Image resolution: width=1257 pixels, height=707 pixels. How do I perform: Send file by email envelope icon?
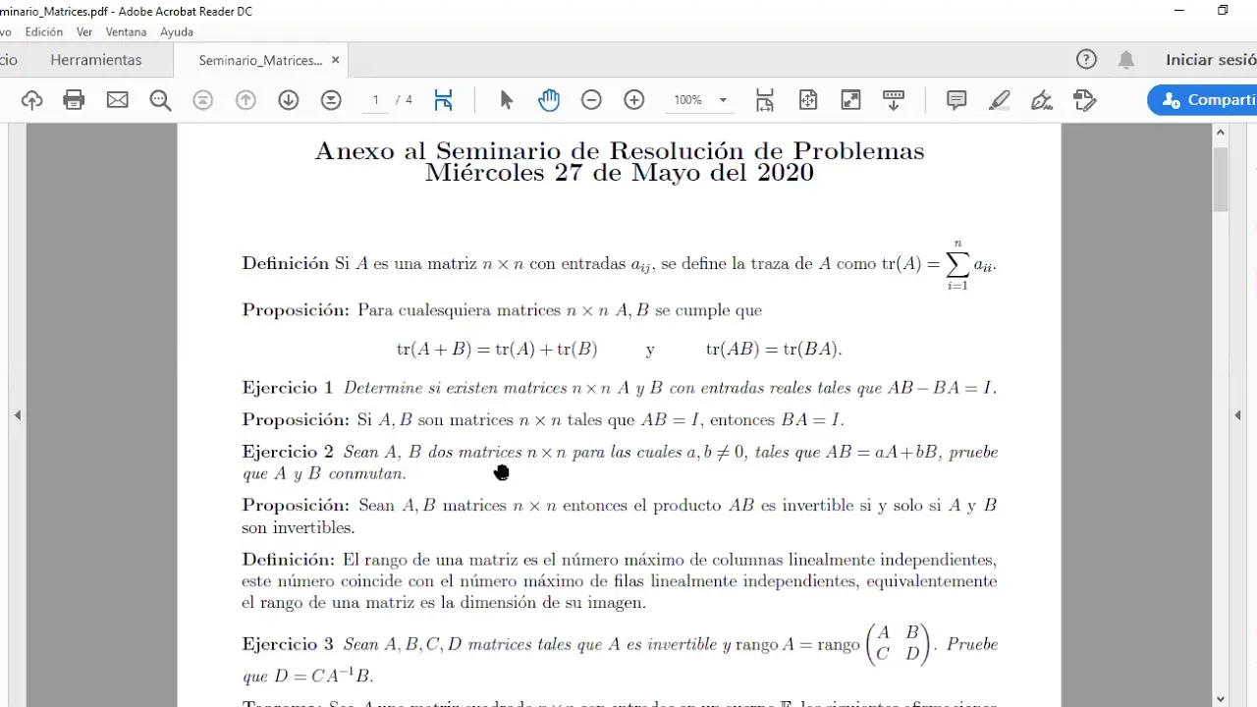[118, 100]
